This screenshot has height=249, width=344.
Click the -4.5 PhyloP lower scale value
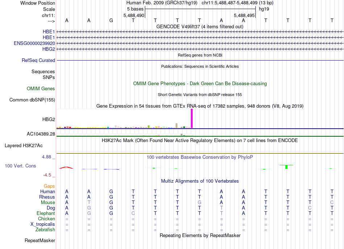tap(47, 175)
